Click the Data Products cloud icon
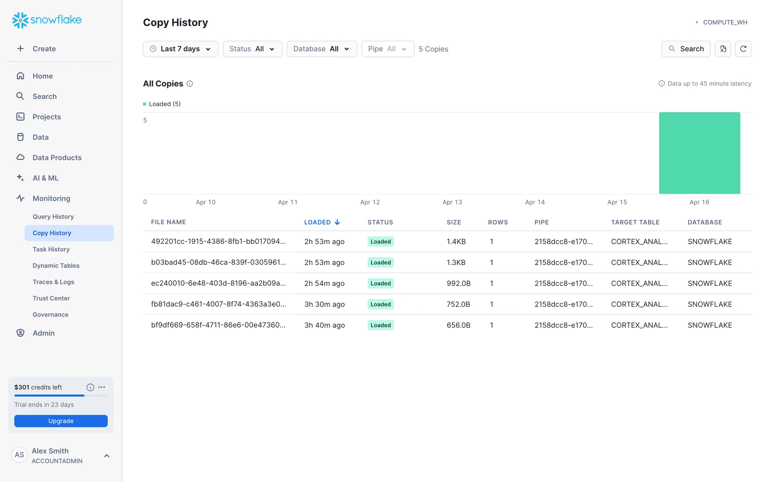 pos(20,157)
